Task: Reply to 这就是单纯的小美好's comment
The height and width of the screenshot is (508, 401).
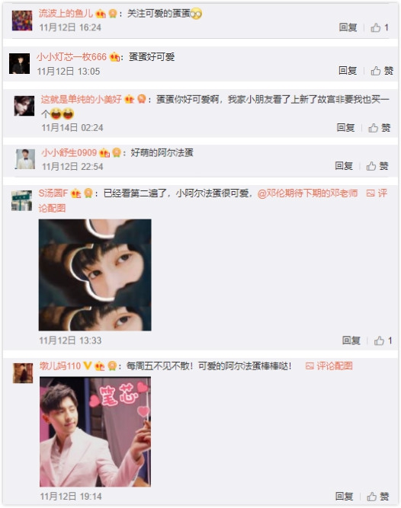Action: 345,128
